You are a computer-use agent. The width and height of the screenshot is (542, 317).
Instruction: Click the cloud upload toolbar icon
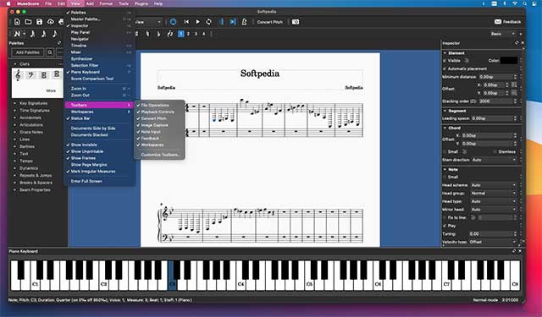point(51,22)
